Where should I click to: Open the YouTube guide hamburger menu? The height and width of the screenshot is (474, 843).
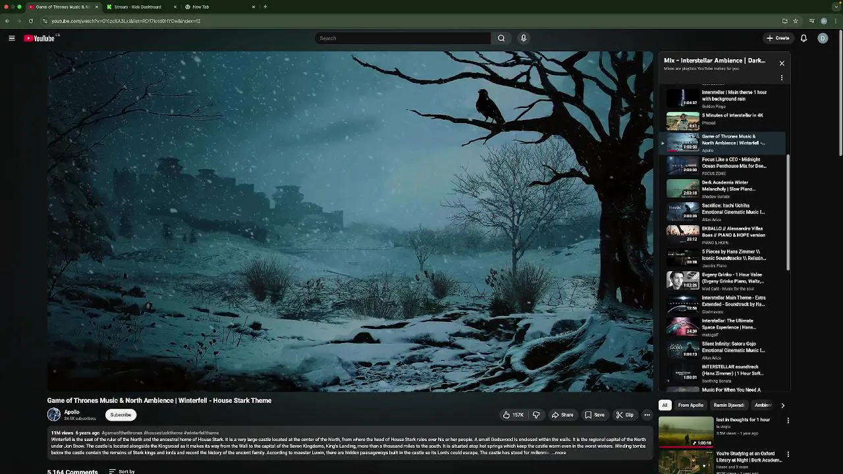click(12, 38)
